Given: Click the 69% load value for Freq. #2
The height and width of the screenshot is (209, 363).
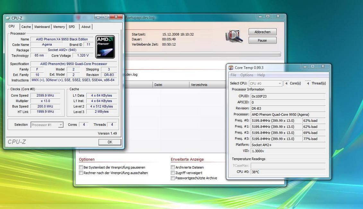Looking at the screenshot, I should (314, 133).
